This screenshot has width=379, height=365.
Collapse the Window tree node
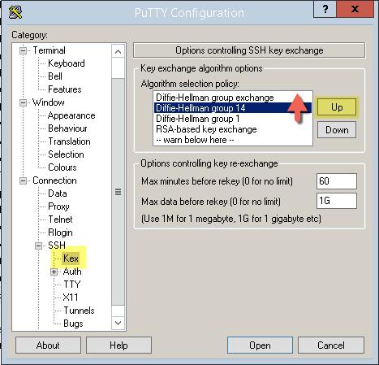pos(24,102)
